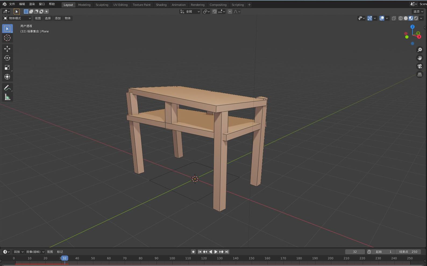The image size is (427, 266).
Task: Open the scene browse dropdown at the top-right
Action: (414, 4)
